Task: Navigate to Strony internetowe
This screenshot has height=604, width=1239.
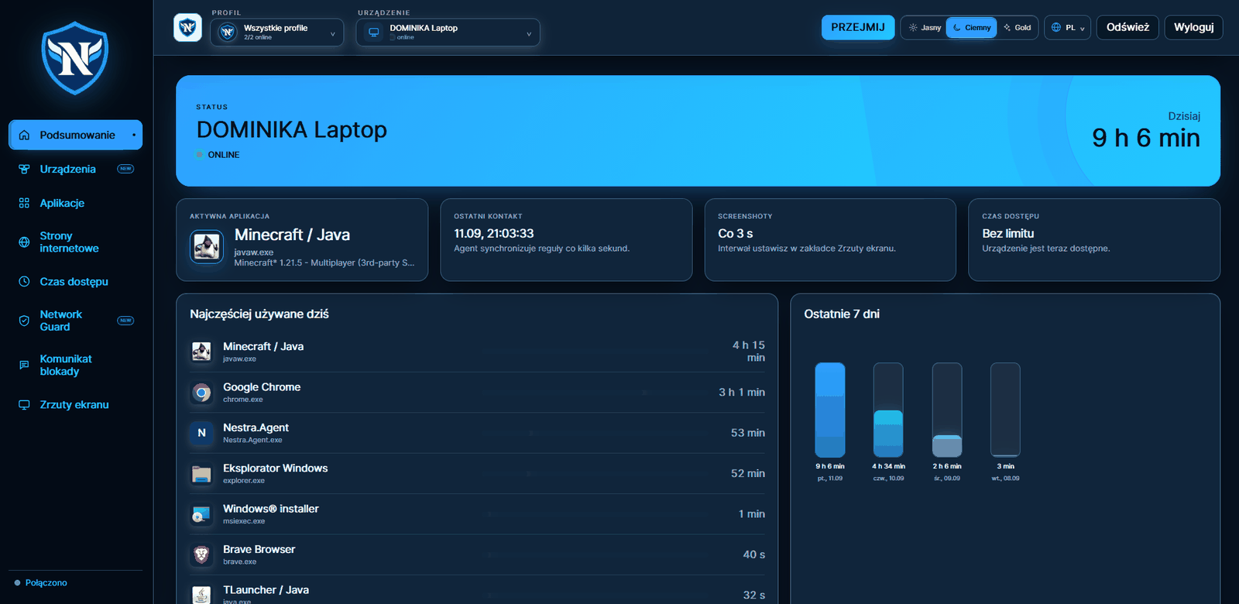Action: 75,242
